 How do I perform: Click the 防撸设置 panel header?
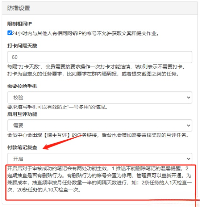(18, 8)
